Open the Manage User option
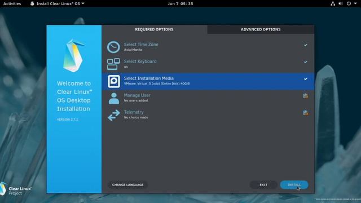This screenshot has width=361, height=203. pos(208,98)
